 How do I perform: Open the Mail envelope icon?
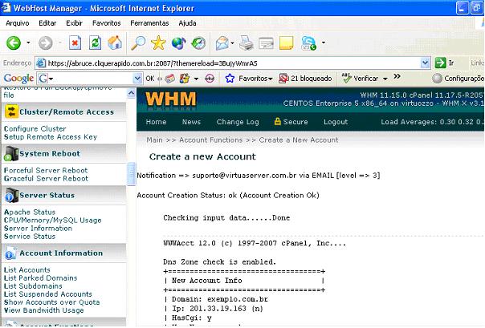tap(222, 43)
